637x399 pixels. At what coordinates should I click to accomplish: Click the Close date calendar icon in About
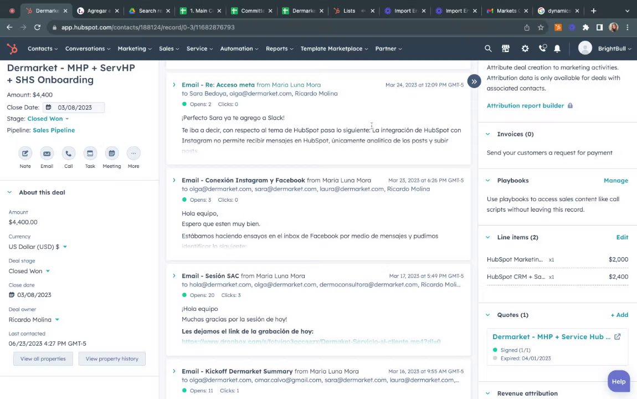coord(12,295)
